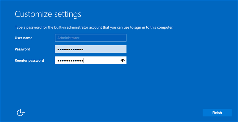Click the "Customize settings" heading
Screen dimensions: 238x122
pyautogui.click(x=48, y=14)
